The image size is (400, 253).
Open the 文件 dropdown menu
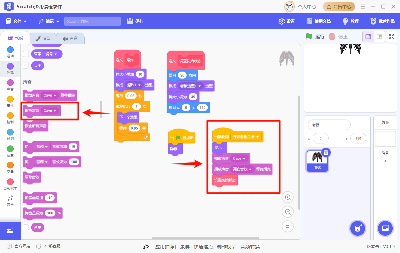click(17, 21)
